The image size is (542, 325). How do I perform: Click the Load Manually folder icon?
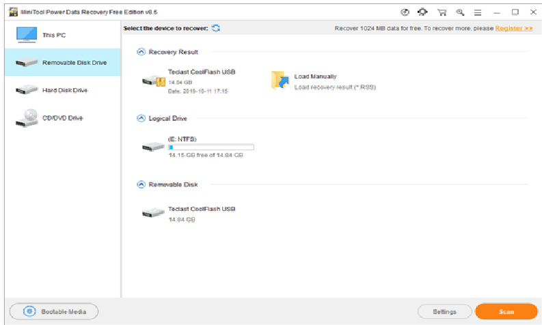coord(280,80)
